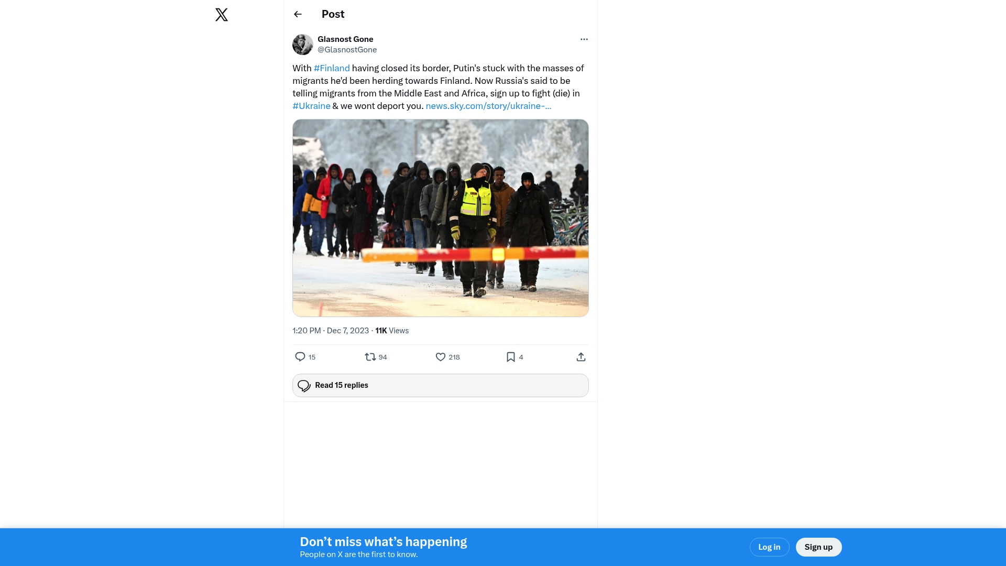Viewport: 1006px width, 566px height.
Task: View the migrants border photo
Action: [x=441, y=218]
